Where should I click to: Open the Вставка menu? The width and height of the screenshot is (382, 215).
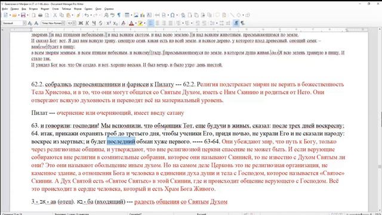pos(33,9)
